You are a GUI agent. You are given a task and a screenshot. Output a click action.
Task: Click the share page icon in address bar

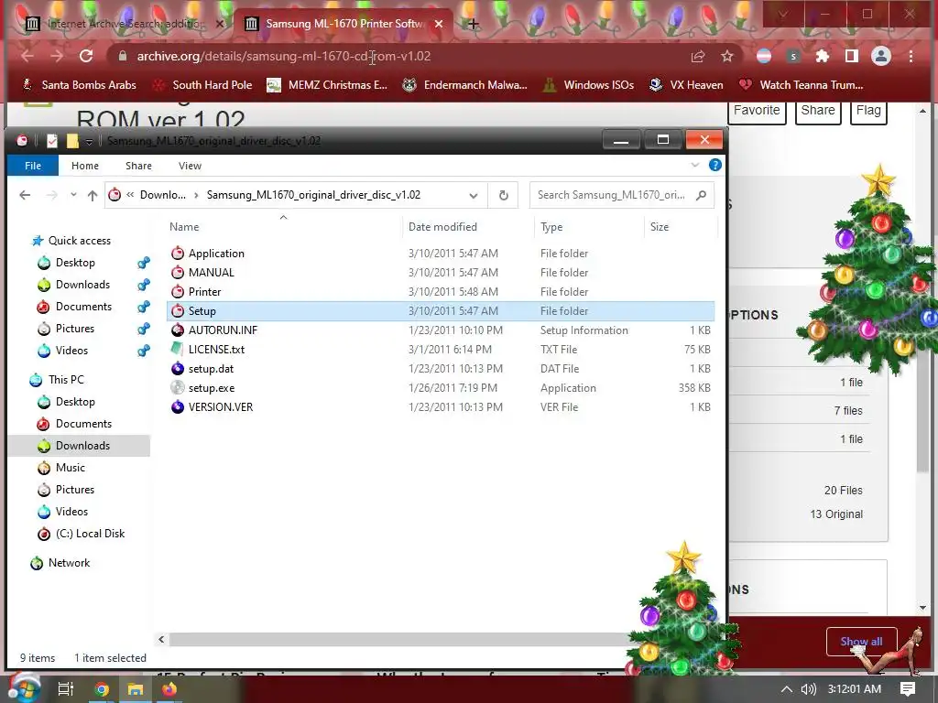[x=698, y=56]
